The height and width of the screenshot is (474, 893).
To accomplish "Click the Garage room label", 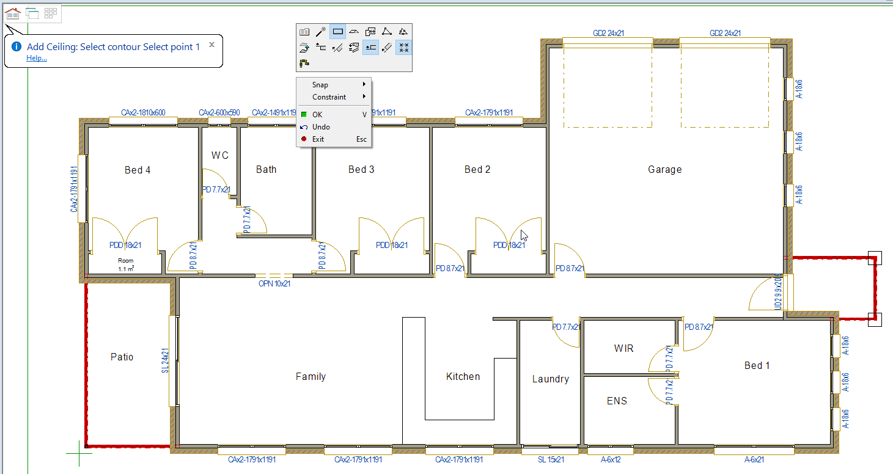I will tap(664, 170).
